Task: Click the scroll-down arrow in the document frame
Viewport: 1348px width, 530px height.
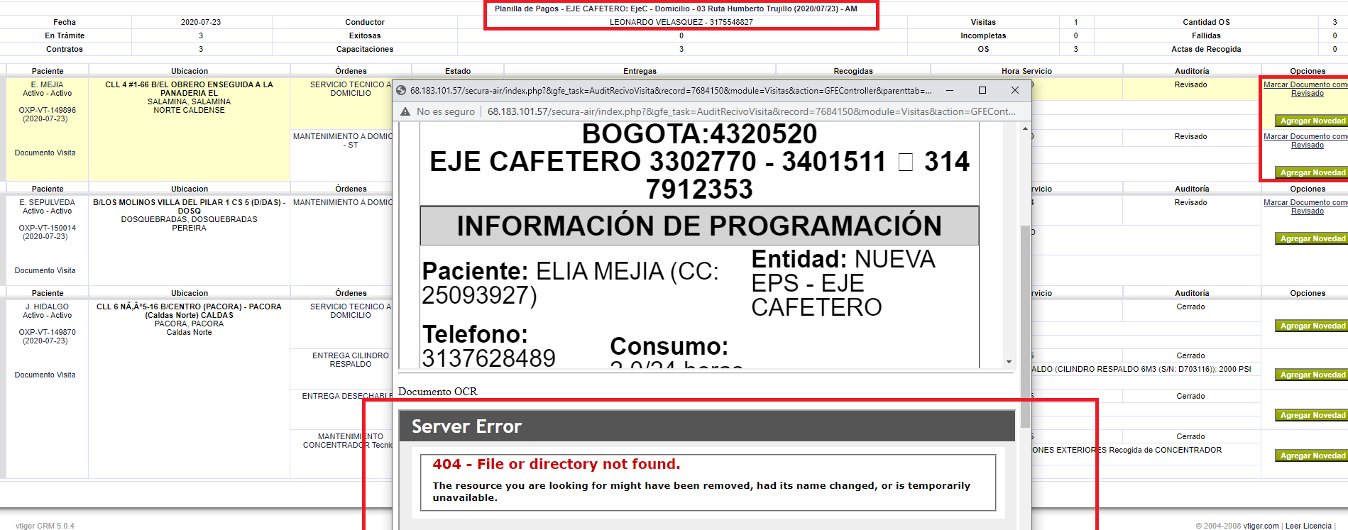Action: click(1009, 362)
